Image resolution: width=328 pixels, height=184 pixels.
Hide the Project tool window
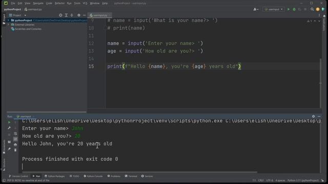[x=84, y=15]
